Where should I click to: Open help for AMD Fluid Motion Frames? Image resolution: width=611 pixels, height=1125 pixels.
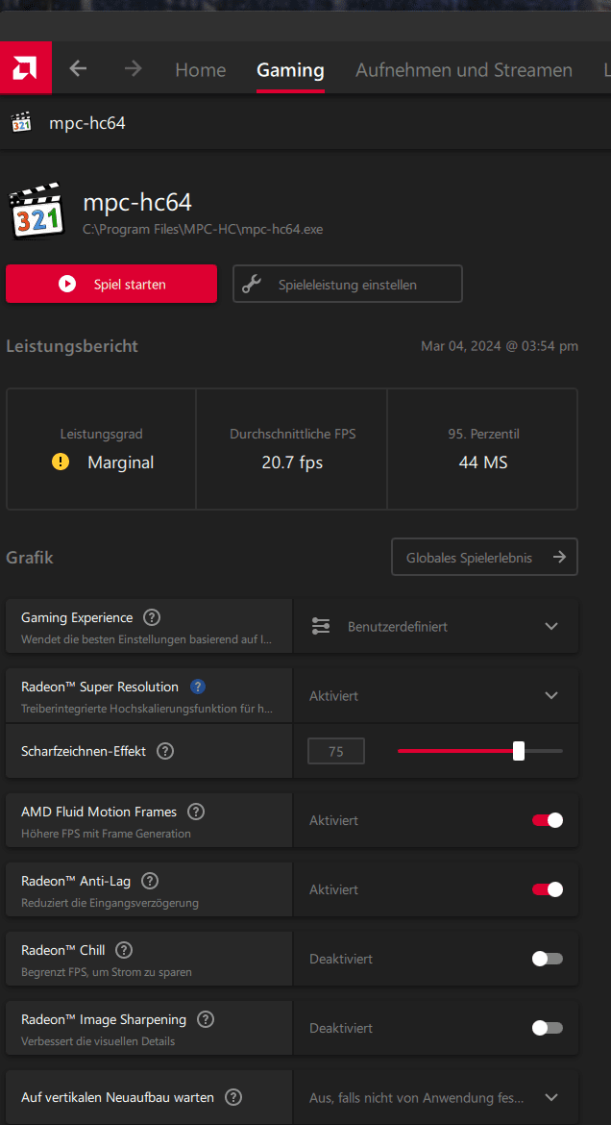pos(196,812)
